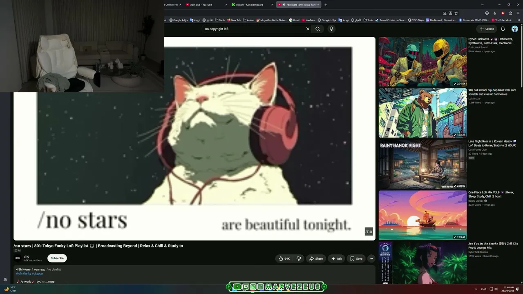
Task: Dislike the /no stars video
Action: (x=299, y=258)
